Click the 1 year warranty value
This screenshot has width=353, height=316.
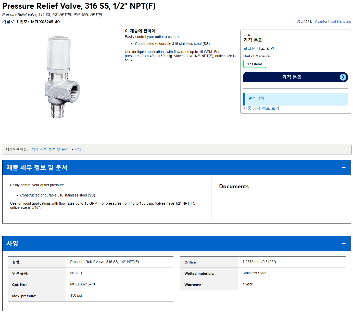(x=247, y=284)
